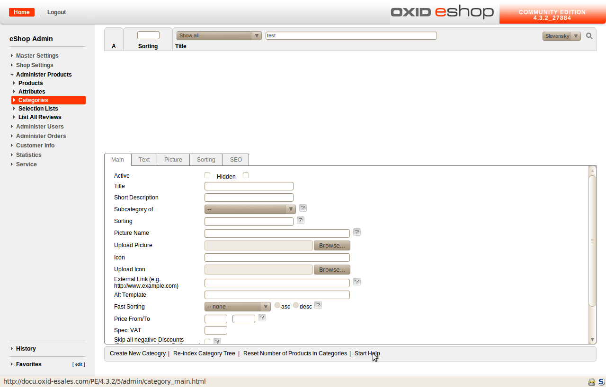Click help icon next to Fast Sorting
The image size is (606, 387).
pos(318,305)
